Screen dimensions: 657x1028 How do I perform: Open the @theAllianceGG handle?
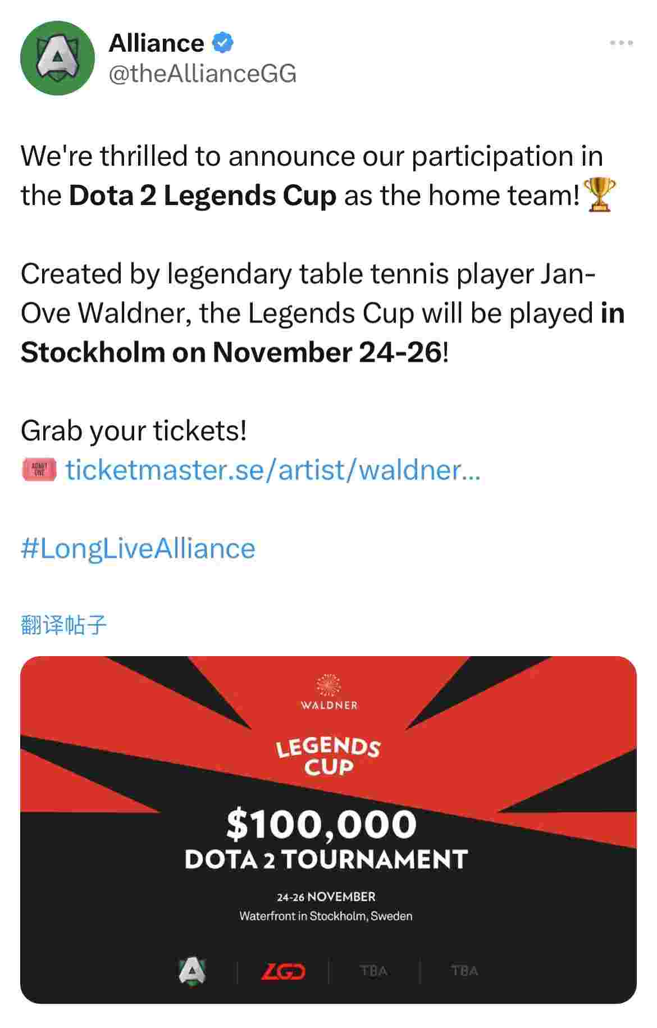202,74
